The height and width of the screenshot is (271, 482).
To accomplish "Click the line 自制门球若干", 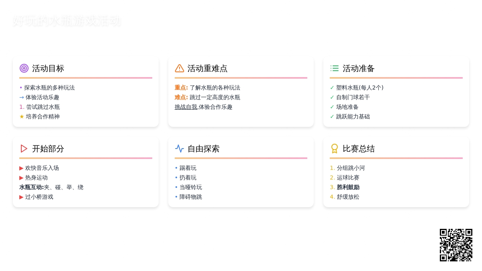I will pyautogui.click(x=353, y=97).
